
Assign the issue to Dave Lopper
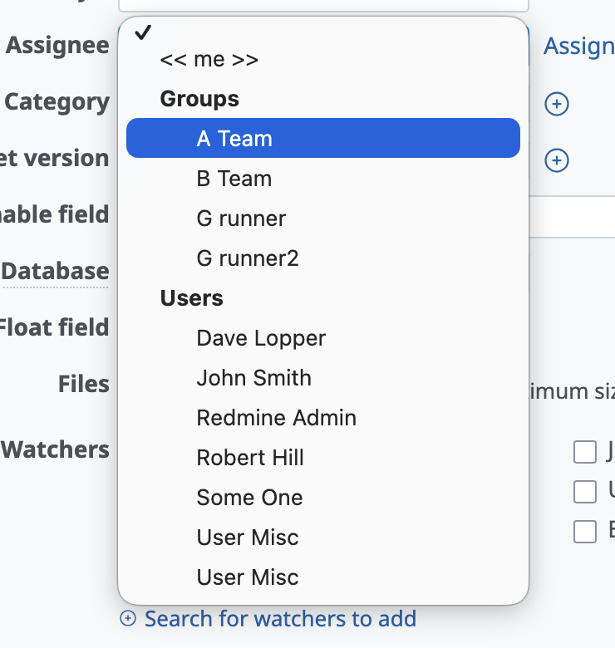tap(261, 338)
